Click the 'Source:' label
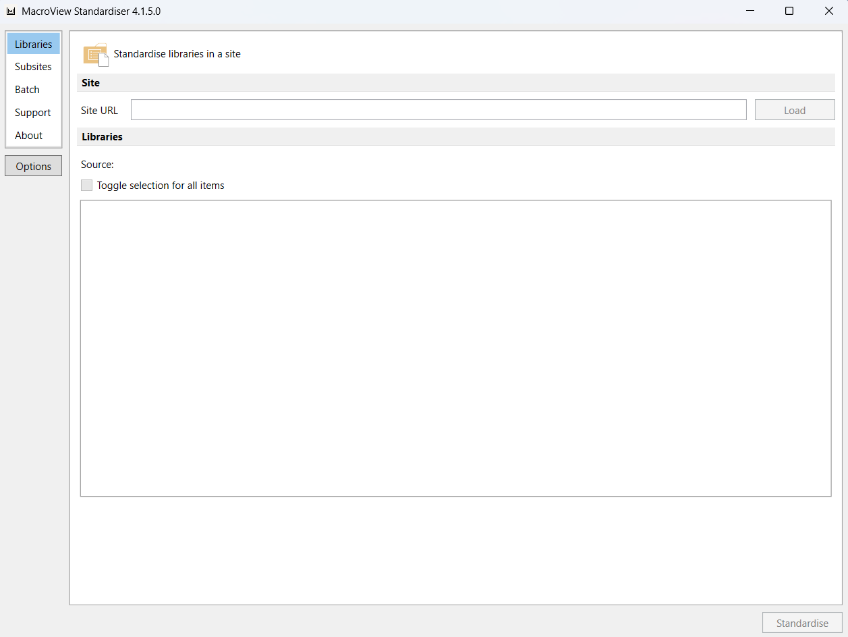Image resolution: width=848 pixels, height=637 pixels. pos(97,164)
